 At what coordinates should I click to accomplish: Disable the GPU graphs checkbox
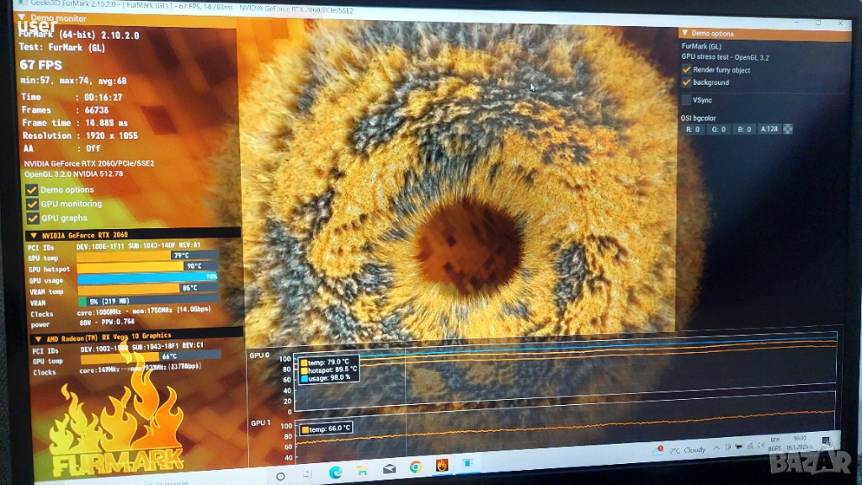click(32, 217)
